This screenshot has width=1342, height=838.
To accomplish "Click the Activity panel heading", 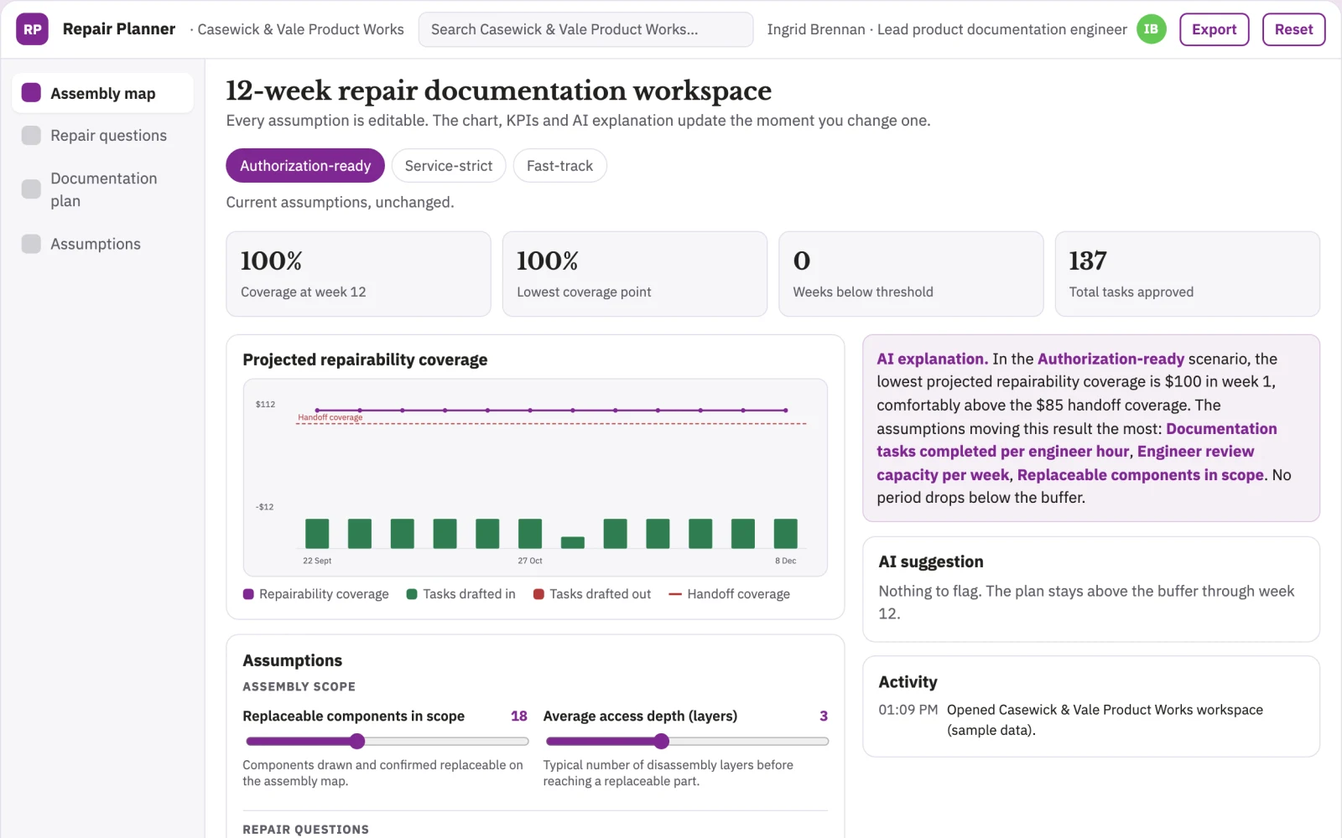I will pyautogui.click(x=908, y=682).
